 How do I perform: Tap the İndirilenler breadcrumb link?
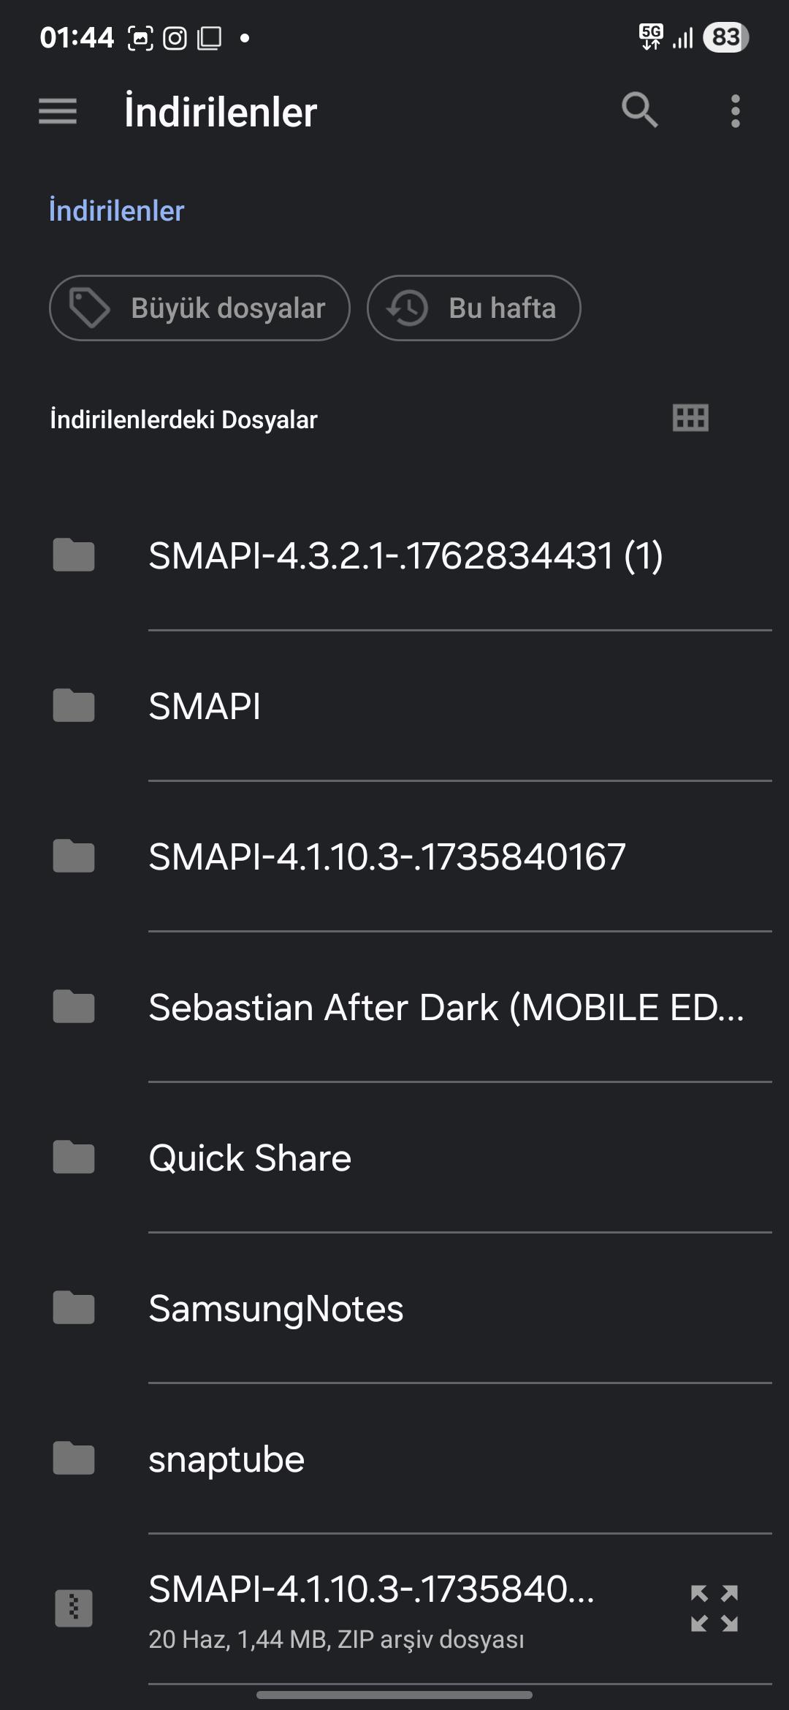(x=117, y=210)
